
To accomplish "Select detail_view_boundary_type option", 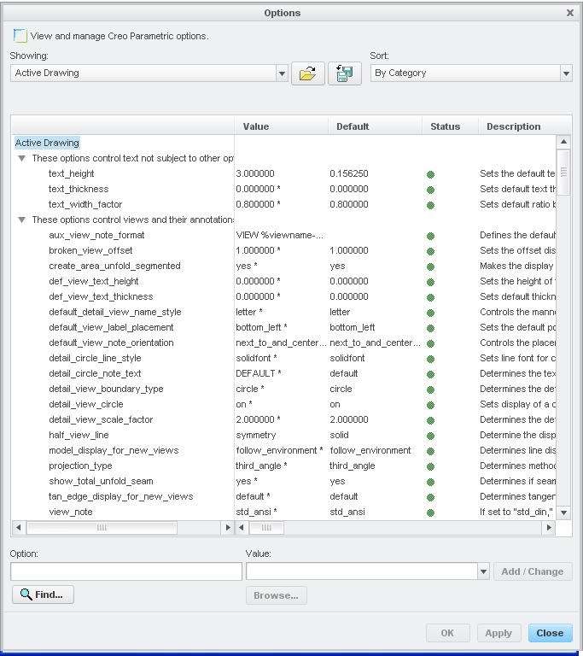I will 106,389.
